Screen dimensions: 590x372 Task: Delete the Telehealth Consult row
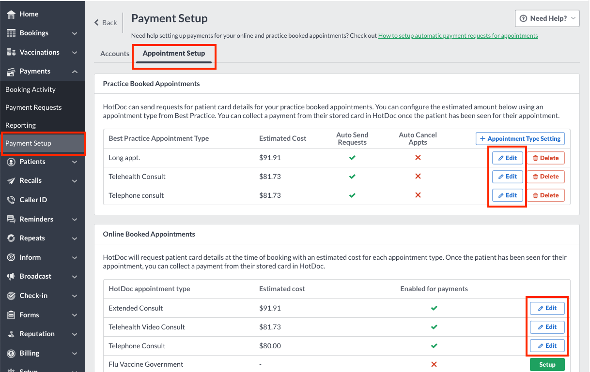click(x=545, y=177)
